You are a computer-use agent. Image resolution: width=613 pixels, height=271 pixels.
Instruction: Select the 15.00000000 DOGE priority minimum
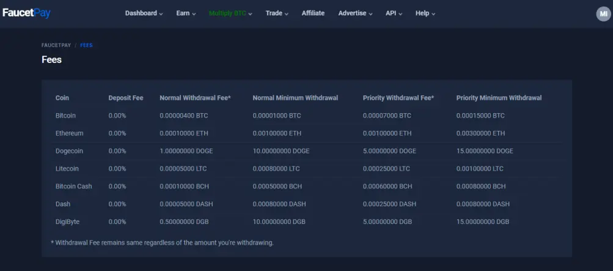coord(485,151)
